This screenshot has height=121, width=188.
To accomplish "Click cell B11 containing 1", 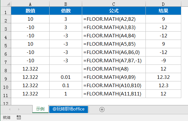I will click(66, 94).
